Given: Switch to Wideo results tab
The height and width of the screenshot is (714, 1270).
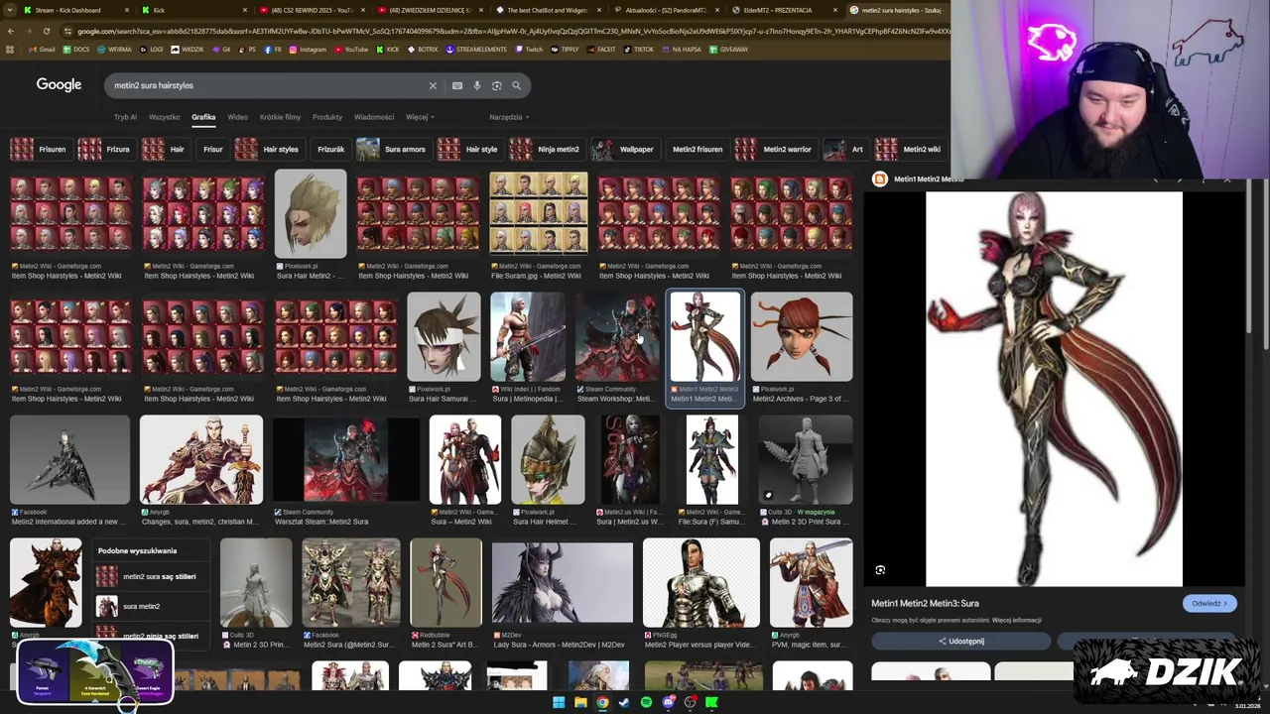Looking at the screenshot, I should (x=237, y=117).
